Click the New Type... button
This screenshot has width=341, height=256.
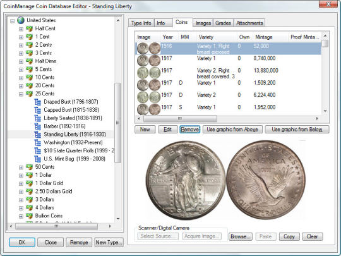109,243
